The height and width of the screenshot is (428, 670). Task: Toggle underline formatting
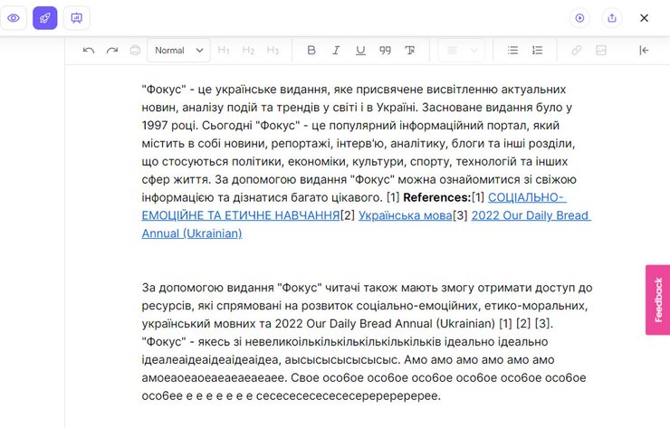click(x=360, y=51)
